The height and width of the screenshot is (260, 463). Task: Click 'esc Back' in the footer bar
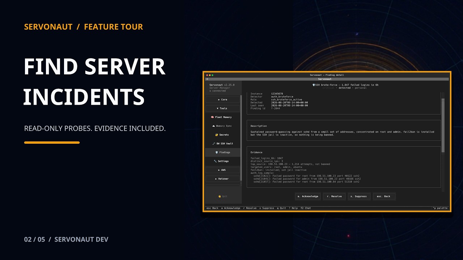pyautogui.click(x=212, y=208)
